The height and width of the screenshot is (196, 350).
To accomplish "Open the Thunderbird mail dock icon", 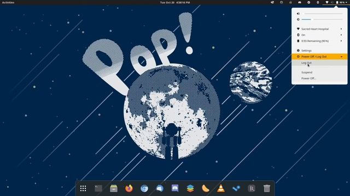I will pyautogui.click(x=160, y=188).
